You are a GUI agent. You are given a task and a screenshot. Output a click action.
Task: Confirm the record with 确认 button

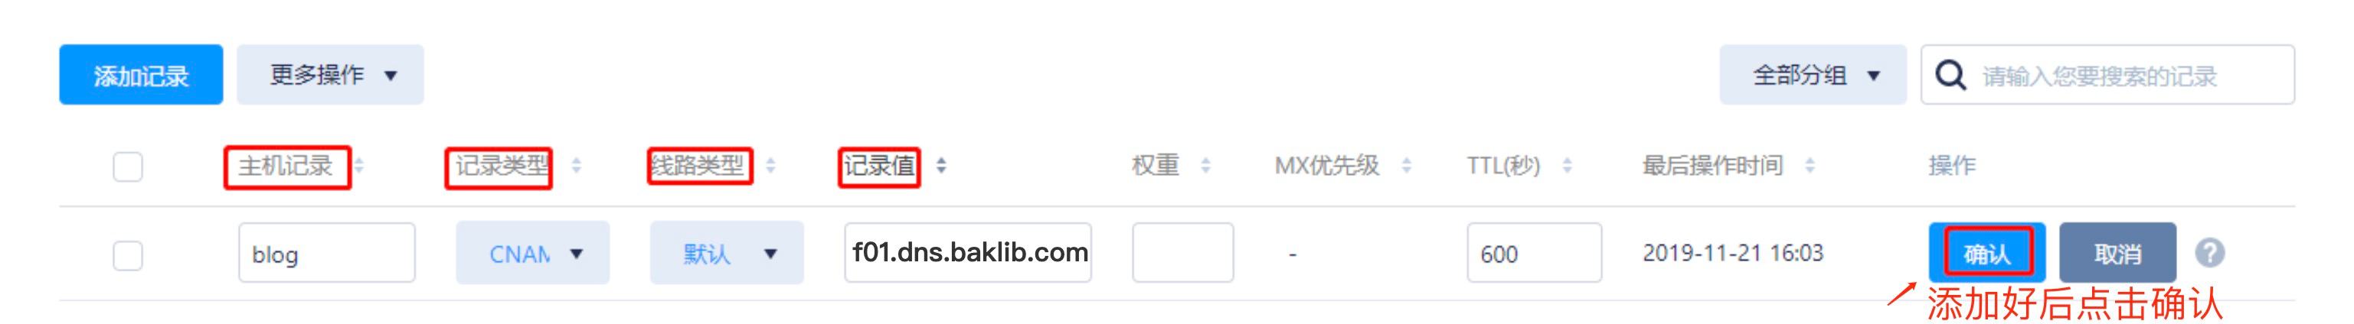point(1986,253)
